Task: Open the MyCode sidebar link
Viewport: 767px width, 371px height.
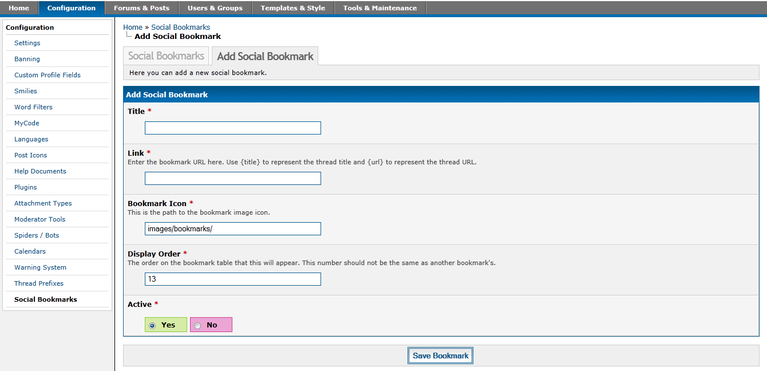Action: point(27,123)
